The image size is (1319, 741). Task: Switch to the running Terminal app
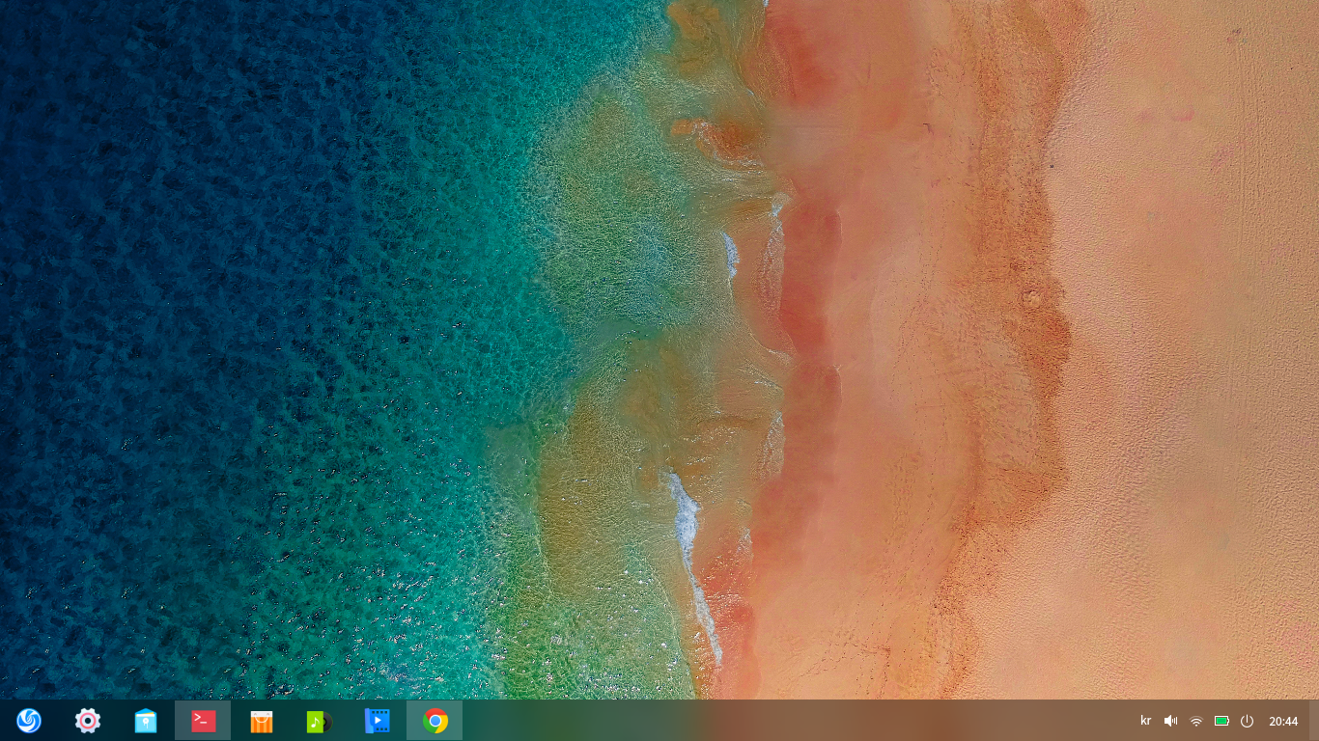pyautogui.click(x=203, y=721)
